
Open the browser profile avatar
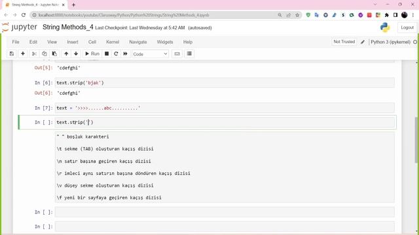pos(405,15)
